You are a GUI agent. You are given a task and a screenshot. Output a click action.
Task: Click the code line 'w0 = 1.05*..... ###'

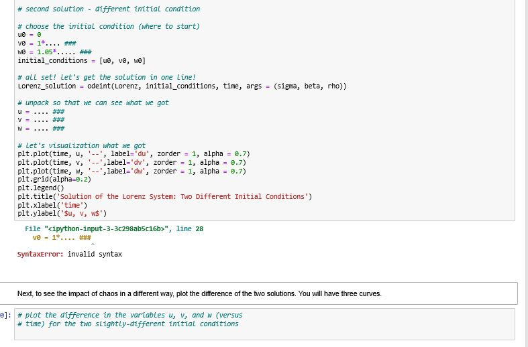(x=54, y=52)
